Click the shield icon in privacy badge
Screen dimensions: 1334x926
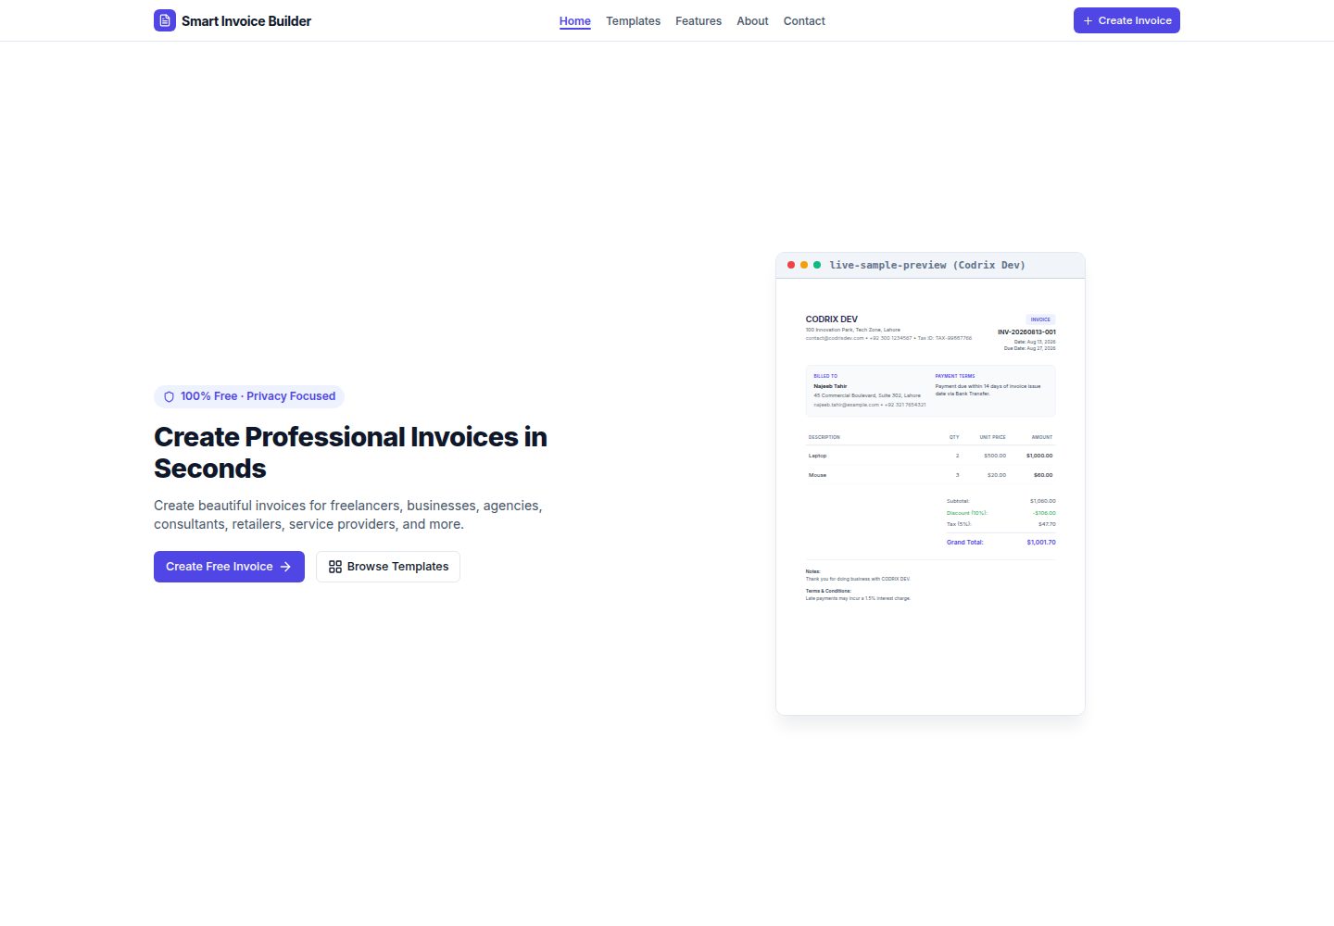[170, 396]
